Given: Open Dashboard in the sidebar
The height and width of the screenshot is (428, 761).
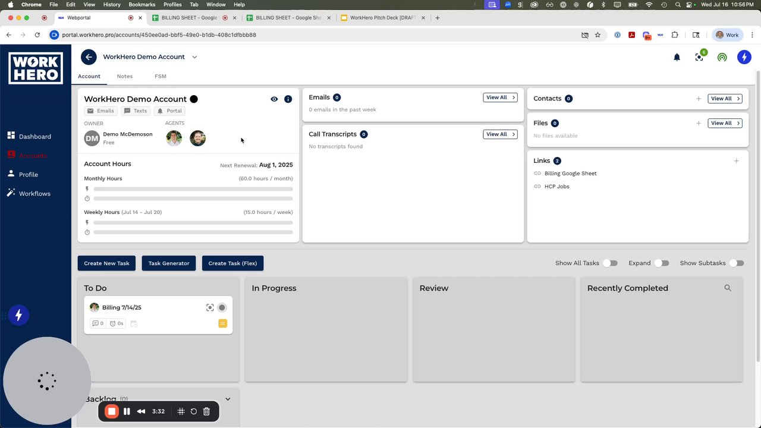Looking at the screenshot, I should point(30,136).
